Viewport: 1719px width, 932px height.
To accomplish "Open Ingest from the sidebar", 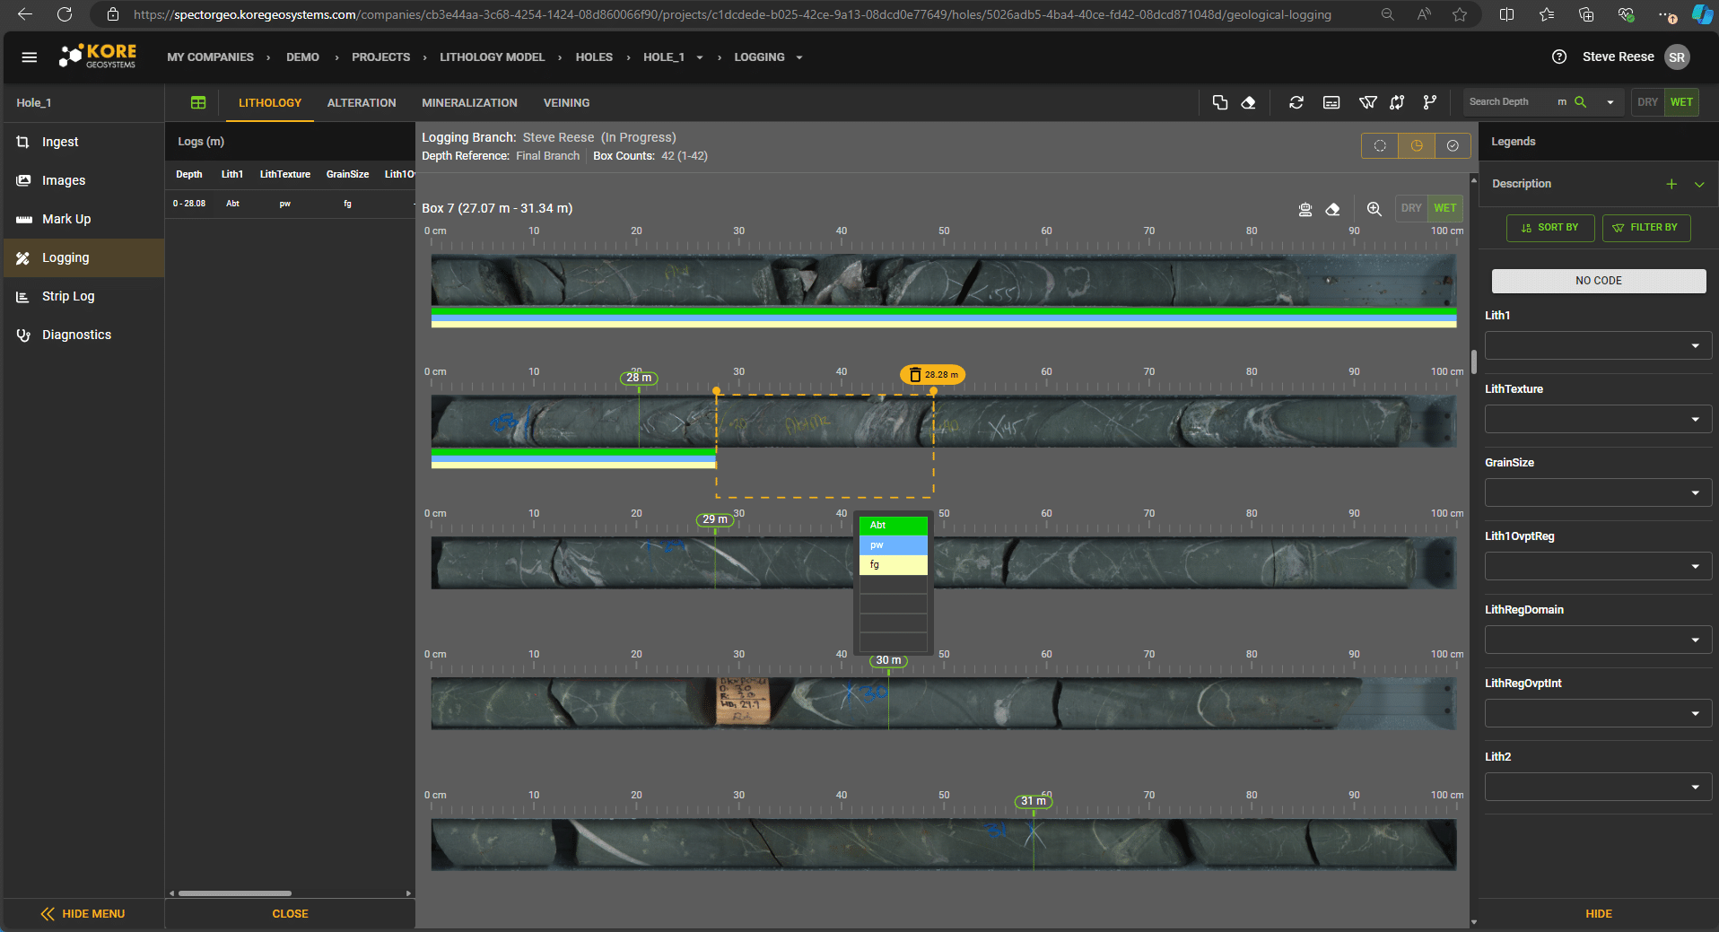I will (x=83, y=142).
